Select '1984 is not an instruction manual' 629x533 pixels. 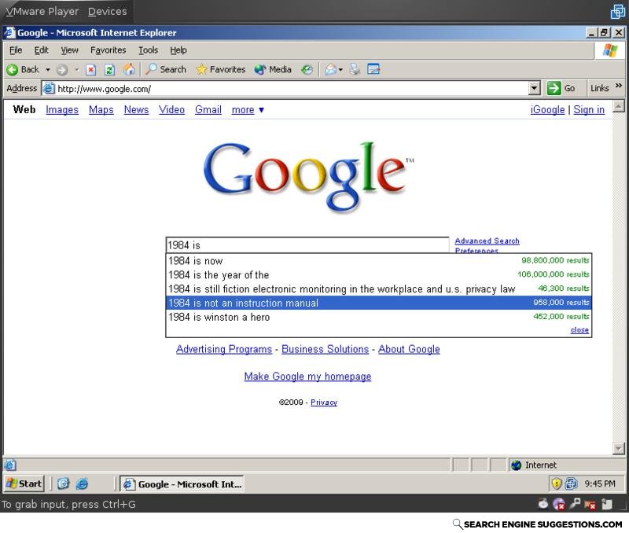point(379,303)
